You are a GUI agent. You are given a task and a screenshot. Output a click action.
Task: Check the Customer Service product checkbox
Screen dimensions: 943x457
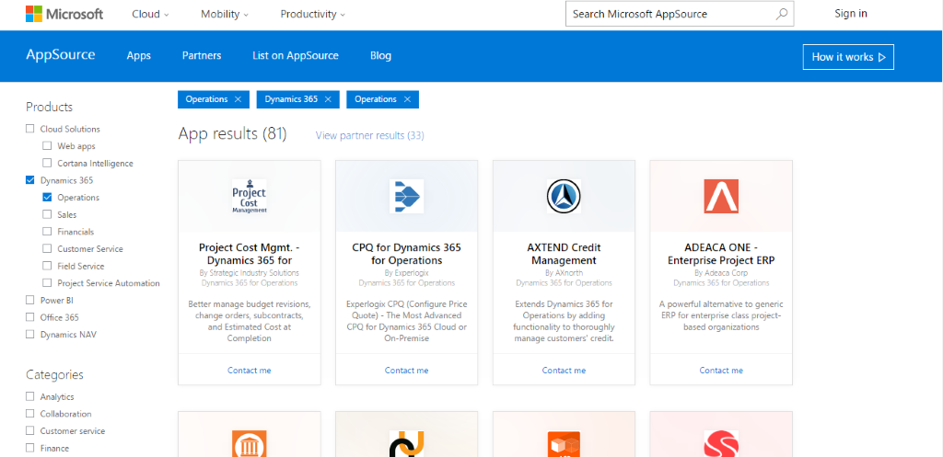[47, 248]
